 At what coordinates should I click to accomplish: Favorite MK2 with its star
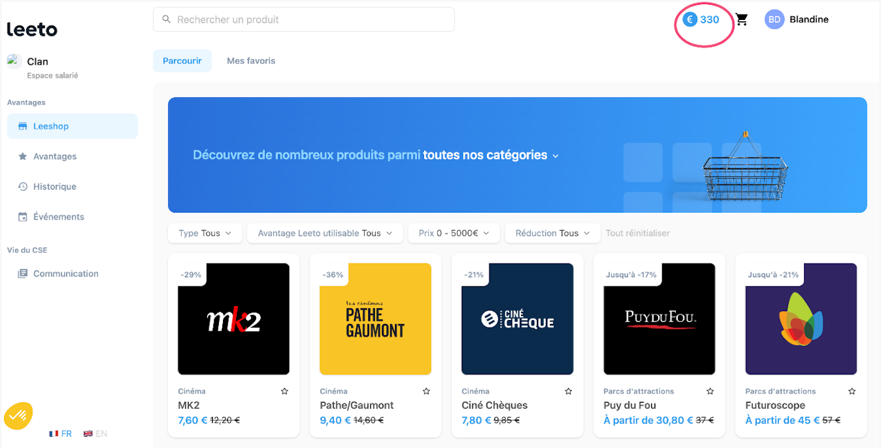(x=284, y=391)
